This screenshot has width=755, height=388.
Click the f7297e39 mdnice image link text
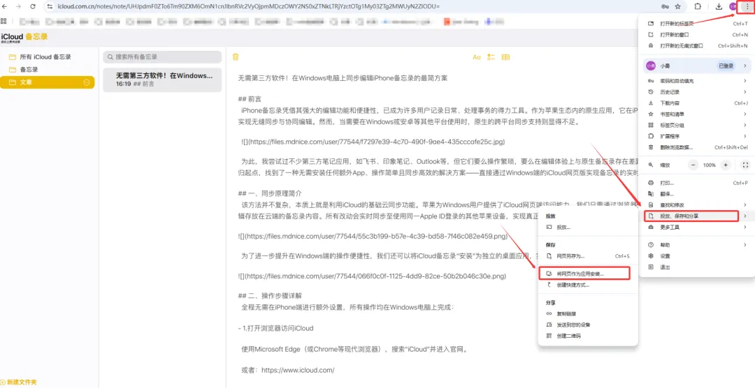tap(373, 142)
